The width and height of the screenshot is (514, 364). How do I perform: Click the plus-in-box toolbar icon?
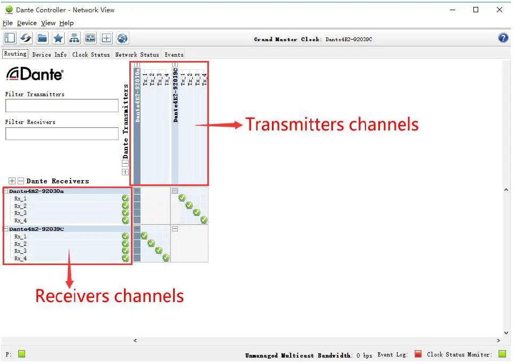click(106, 38)
